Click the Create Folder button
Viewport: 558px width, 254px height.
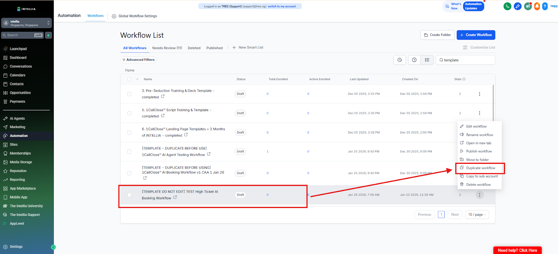(x=437, y=35)
